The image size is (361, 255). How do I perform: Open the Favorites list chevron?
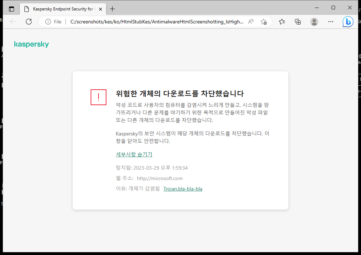(x=282, y=22)
